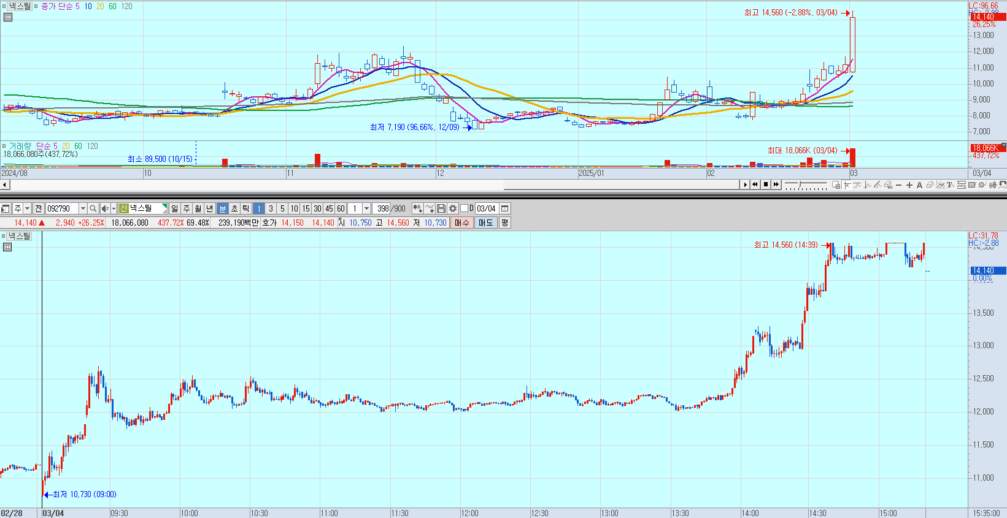Click the '거래량 단순' volume indicator label

[29, 146]
